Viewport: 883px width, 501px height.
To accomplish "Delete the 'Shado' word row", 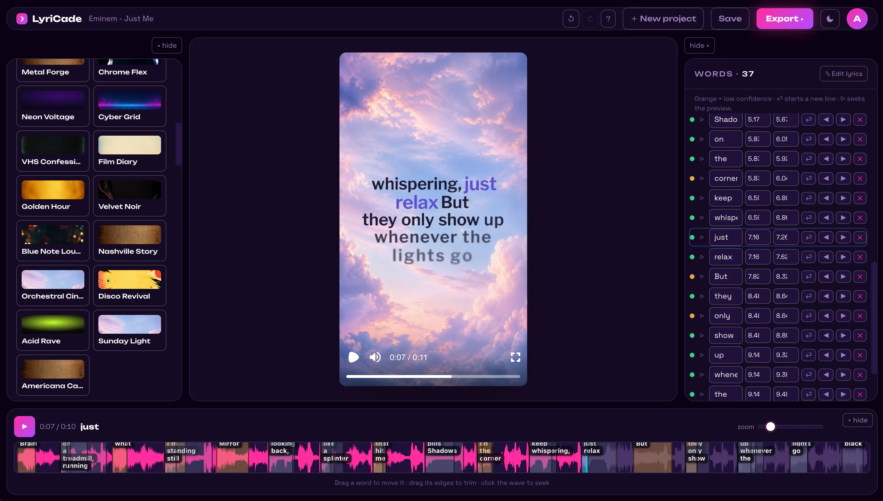I will (x=860, y=120).
